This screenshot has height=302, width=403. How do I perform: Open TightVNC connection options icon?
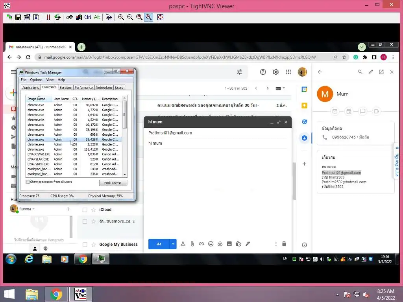point(27,17)
